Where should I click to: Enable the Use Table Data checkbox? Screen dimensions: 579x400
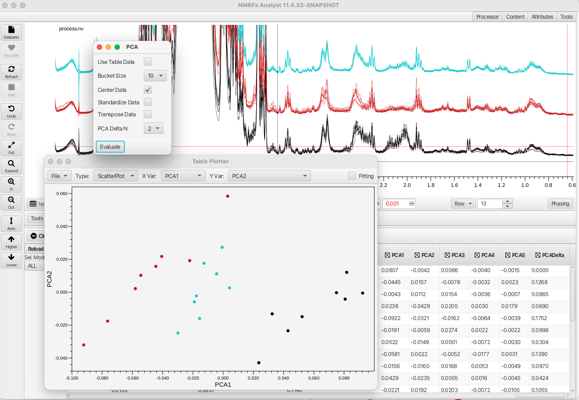tap(148, 62)
